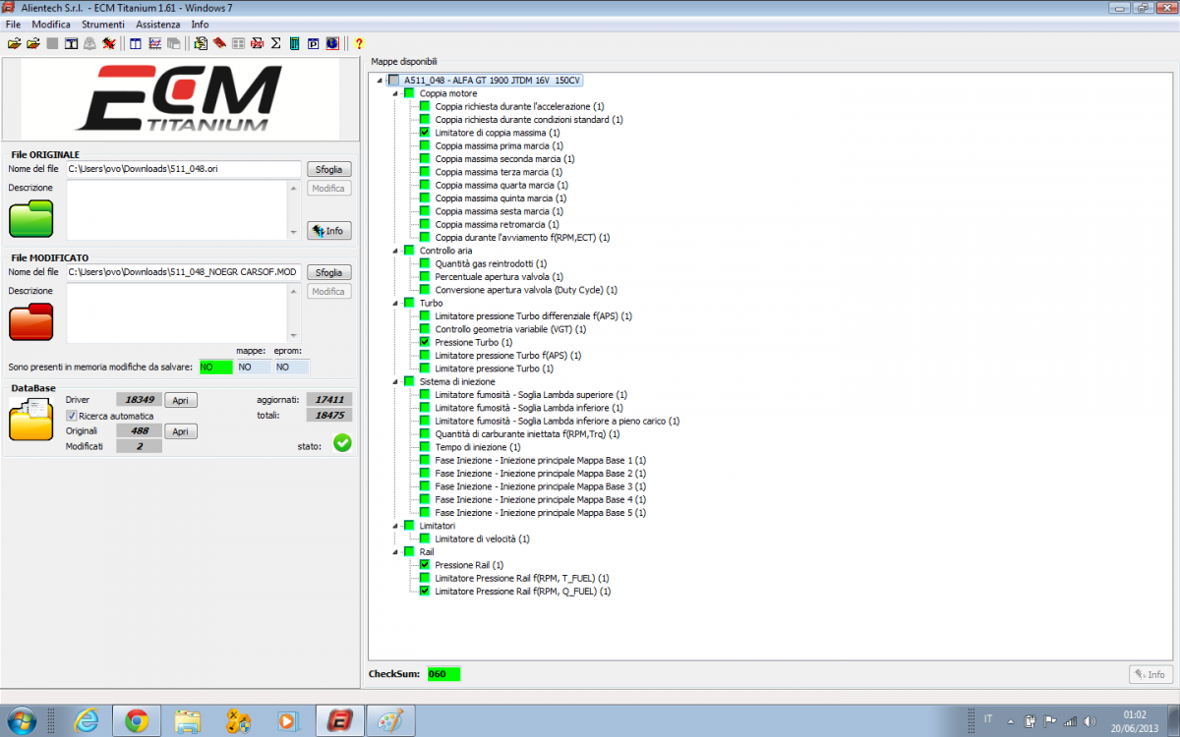
Task: Collapse the 'Controllo aria' tree group
Action: click(395, 251)
